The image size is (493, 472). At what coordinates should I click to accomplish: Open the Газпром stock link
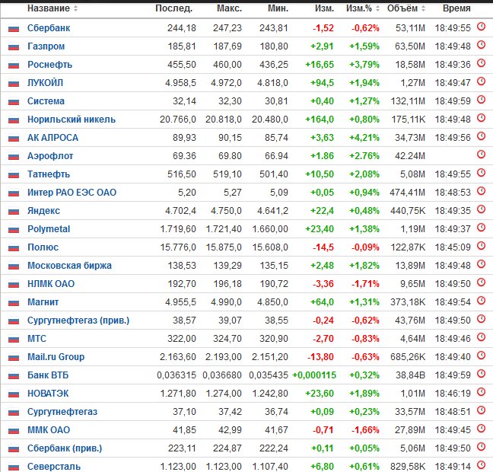tap(46, 46)
